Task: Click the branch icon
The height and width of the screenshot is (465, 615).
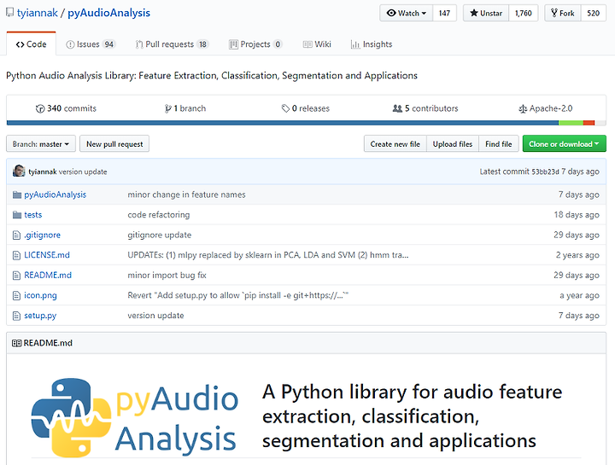Action: point(168,108)
